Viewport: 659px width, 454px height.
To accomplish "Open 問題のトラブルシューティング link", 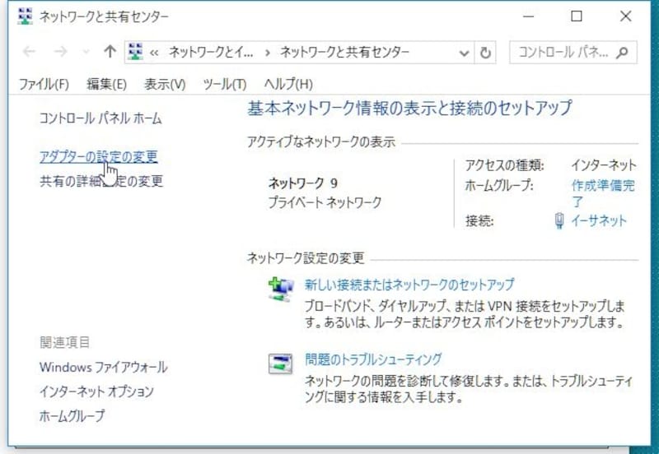I will point(373,359).
